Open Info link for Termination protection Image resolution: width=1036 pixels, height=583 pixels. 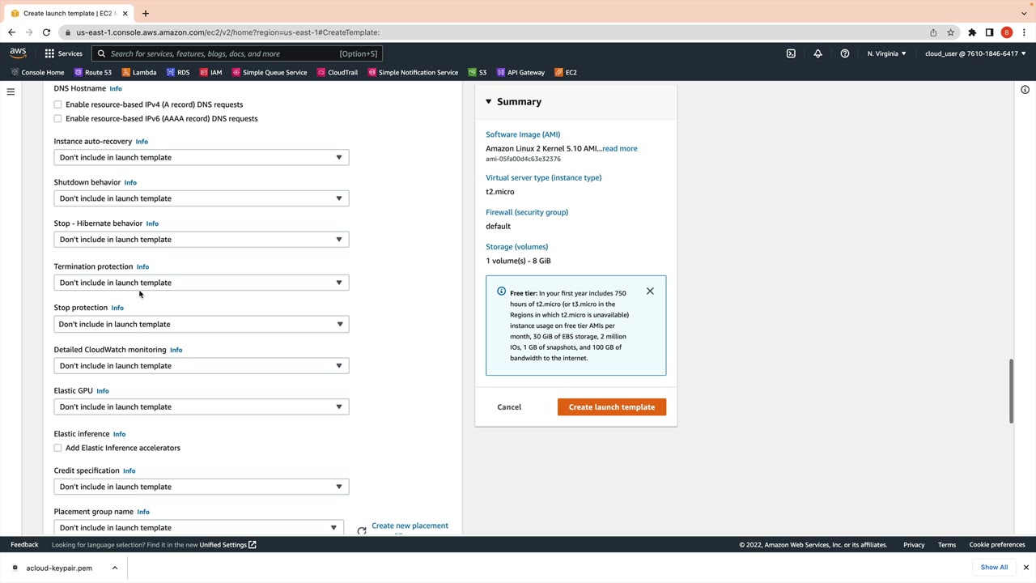pyautogui.click(x=142, y=266)
